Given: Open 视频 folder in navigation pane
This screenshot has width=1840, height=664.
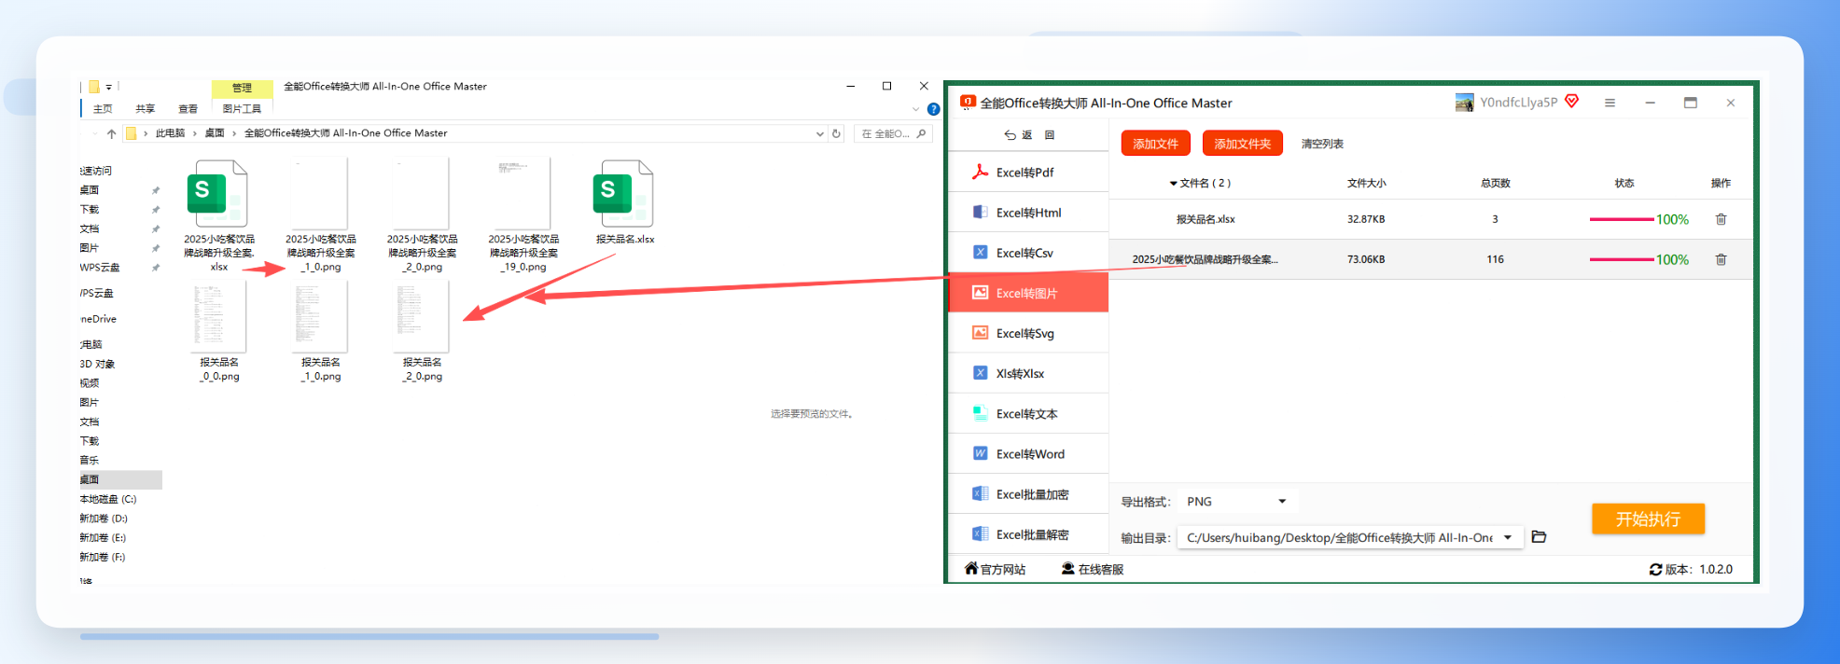Looking at the screenshot, I should (90, 383).
